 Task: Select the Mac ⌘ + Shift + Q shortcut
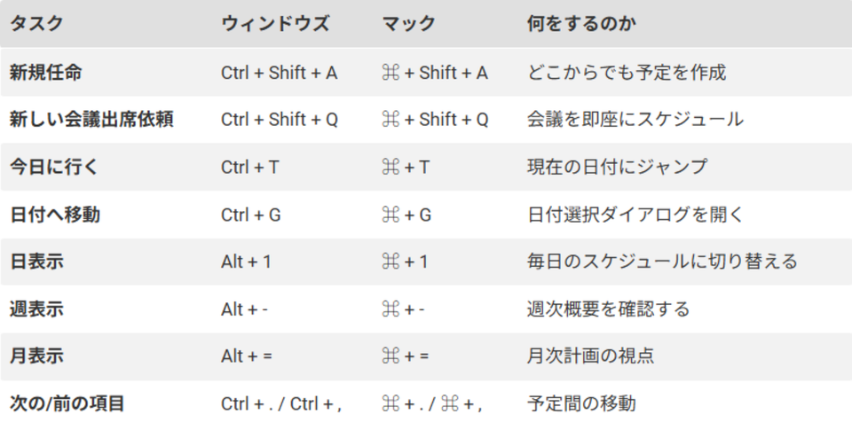pos(434,120)
